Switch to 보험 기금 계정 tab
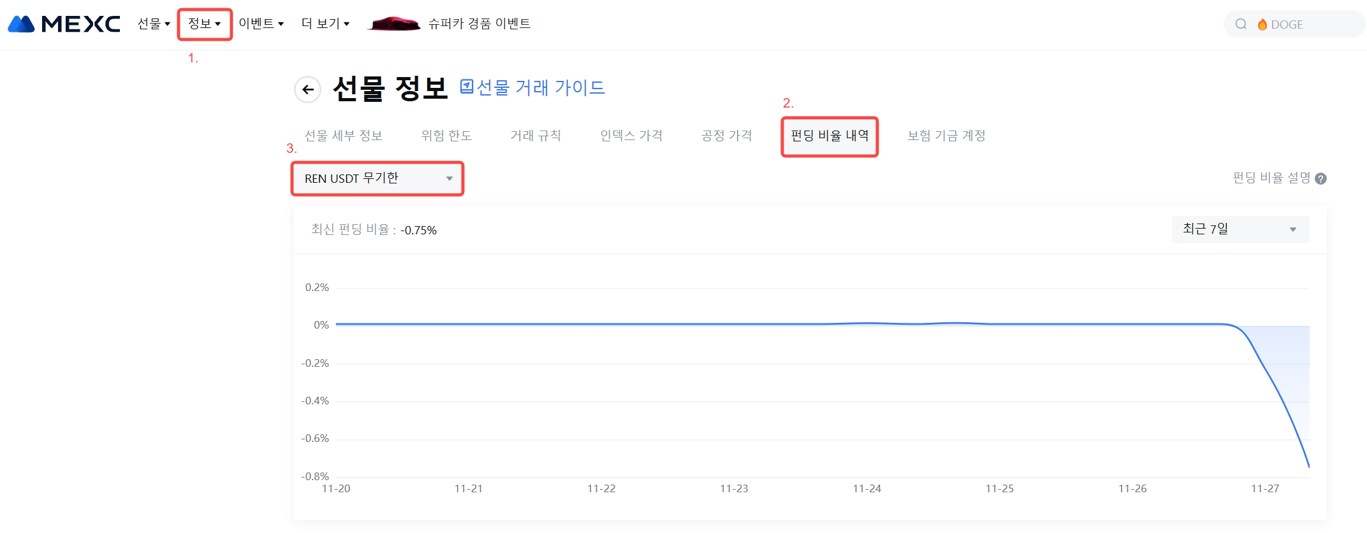This screenshot has width=1367, height=533. point(946,136)
